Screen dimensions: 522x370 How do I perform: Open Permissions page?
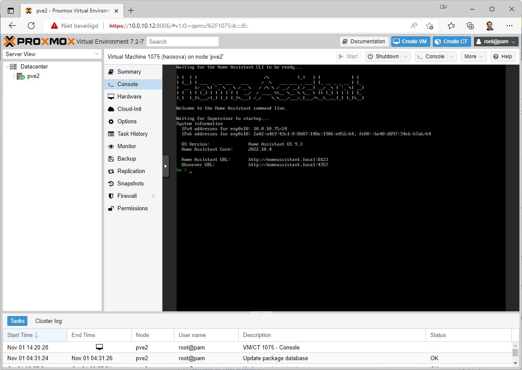tap(132, 208)
